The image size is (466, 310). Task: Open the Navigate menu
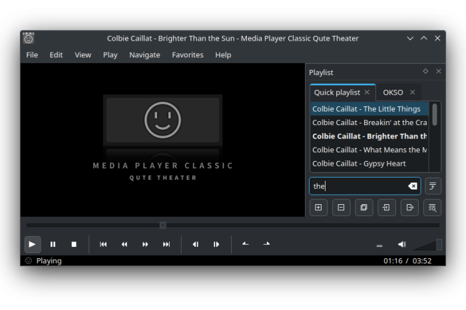click(144, 55)
